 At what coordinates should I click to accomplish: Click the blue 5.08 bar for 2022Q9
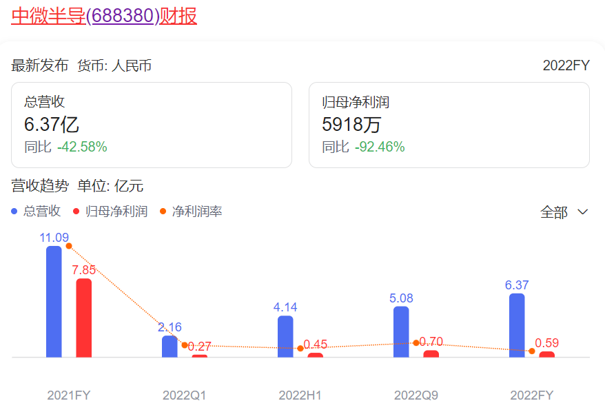[401, 332]
